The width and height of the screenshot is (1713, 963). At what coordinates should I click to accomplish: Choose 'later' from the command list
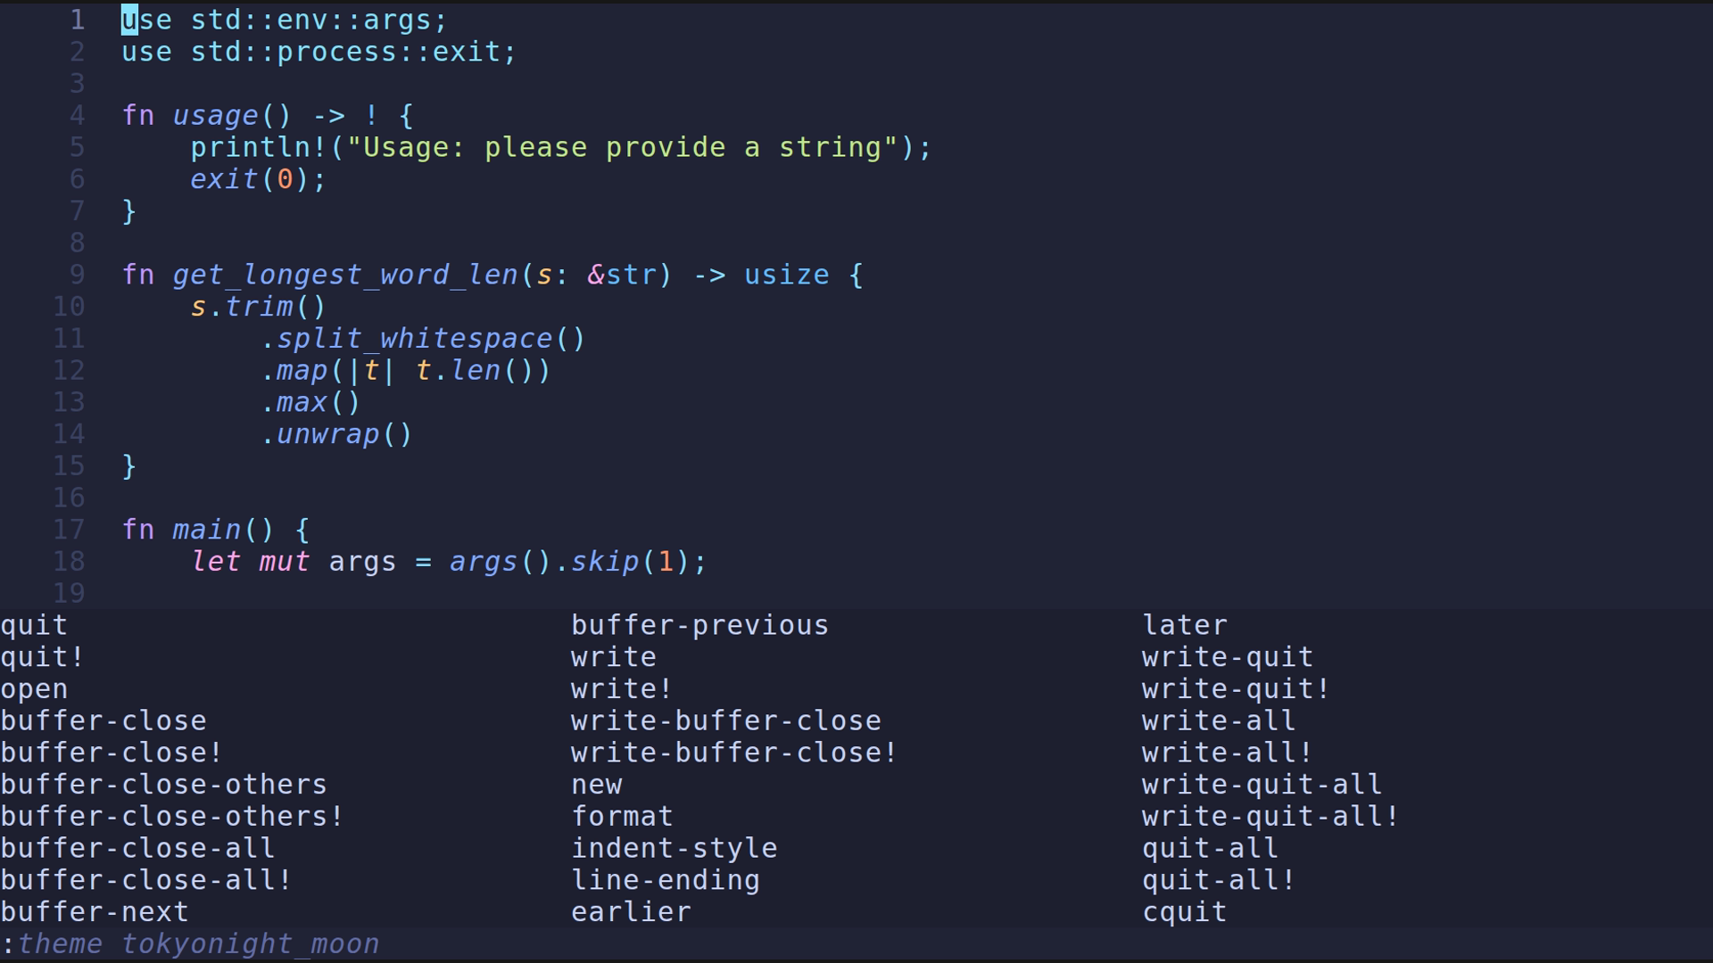coord(1184,626)
